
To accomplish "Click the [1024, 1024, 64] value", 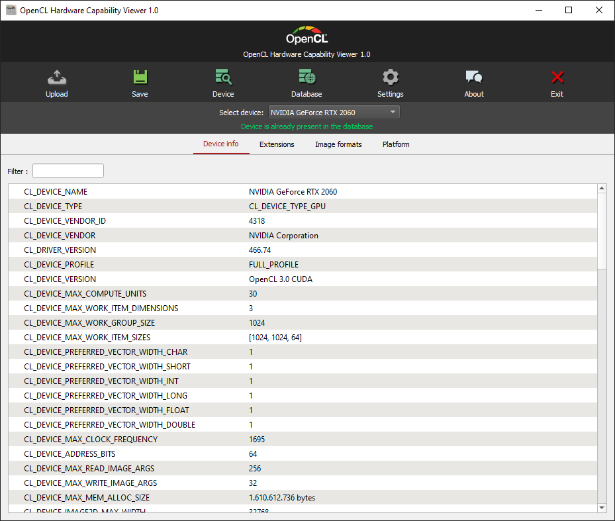I will coord(275,338).
